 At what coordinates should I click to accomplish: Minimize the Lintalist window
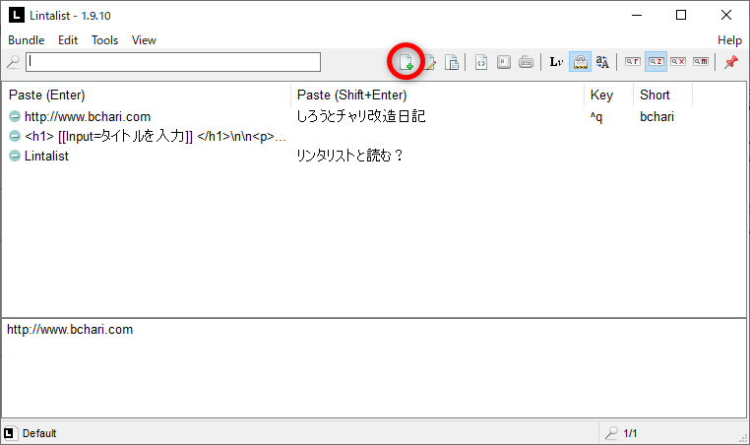click(x=637, y=16)
